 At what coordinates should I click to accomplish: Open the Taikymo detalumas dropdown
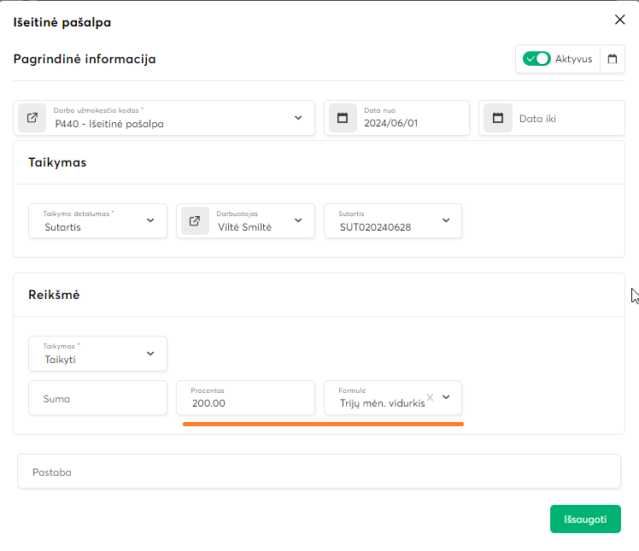tap(150, 220)
